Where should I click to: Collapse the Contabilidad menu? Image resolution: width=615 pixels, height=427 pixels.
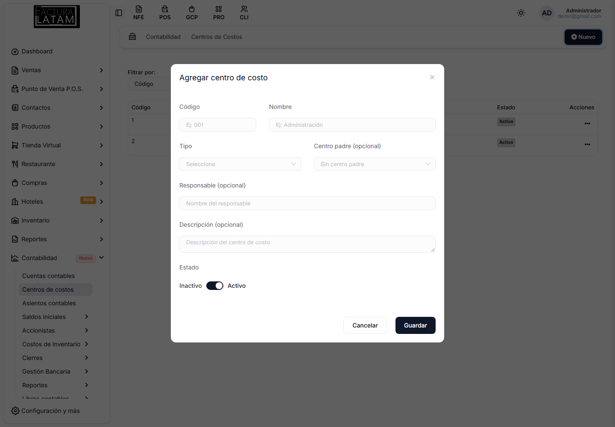[x=101, y=258]
